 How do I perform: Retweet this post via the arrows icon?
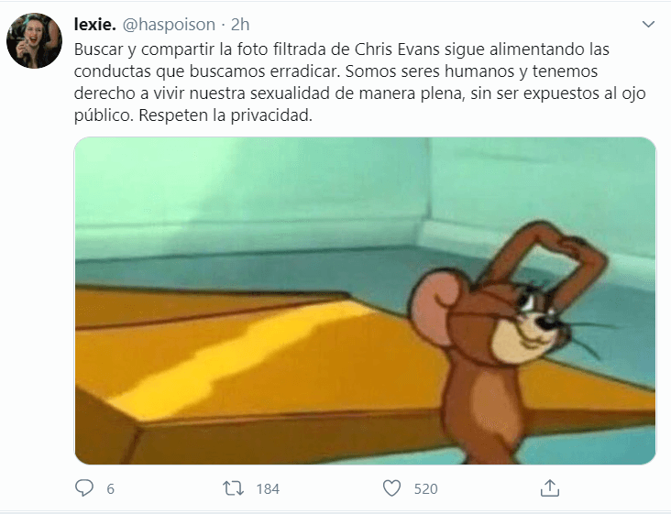coord(233,488)
